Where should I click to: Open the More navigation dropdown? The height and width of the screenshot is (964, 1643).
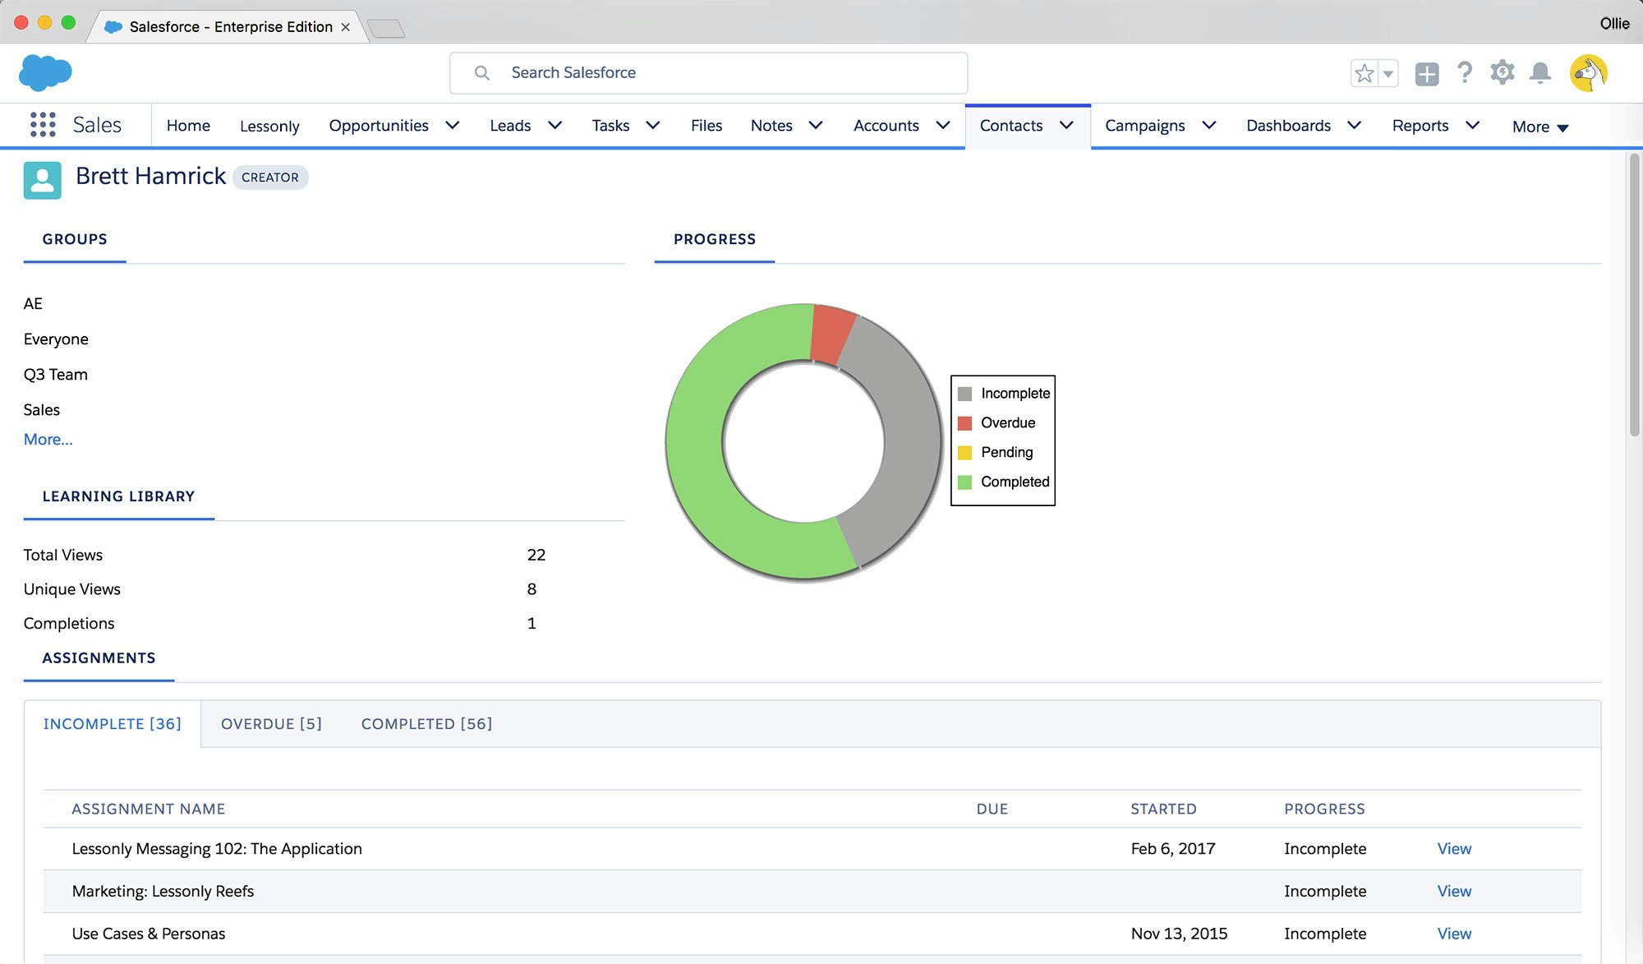point(1540,127)
